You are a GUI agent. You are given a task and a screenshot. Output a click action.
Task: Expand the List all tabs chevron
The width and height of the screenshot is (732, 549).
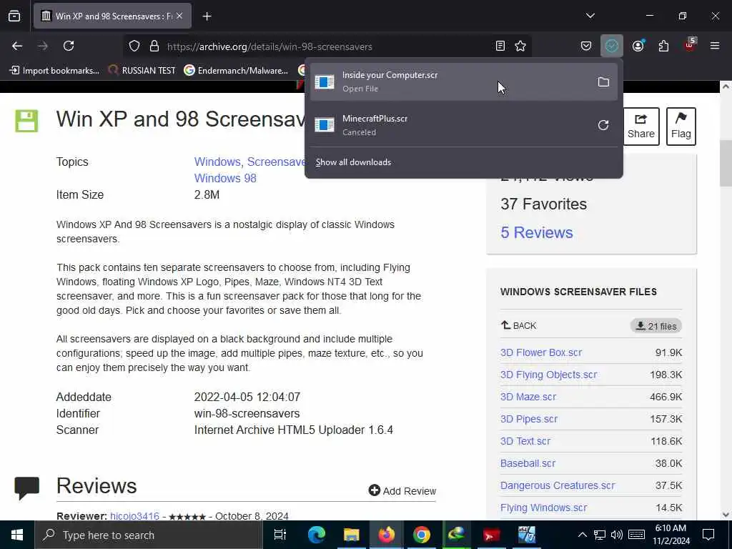coord(590,16)
